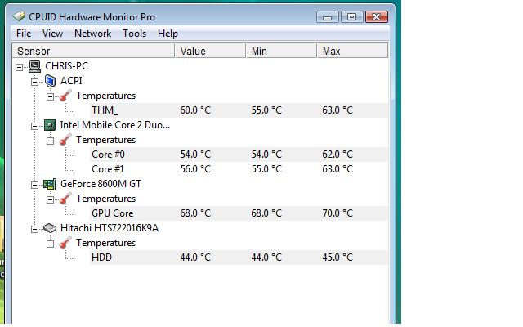The width and height of the screenshot is (523, 327).
Task: Collapse Temperatures under Intel Mobile Core 2 Duo
Action: click(50, 141)
